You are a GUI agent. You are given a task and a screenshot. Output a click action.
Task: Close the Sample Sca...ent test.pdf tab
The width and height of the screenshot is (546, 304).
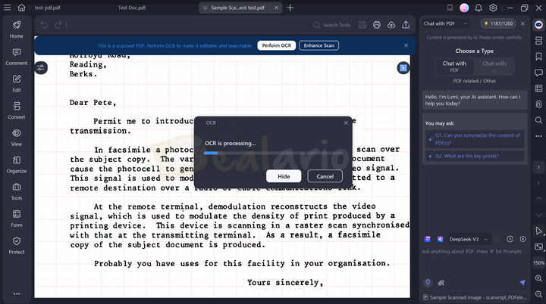276,8
